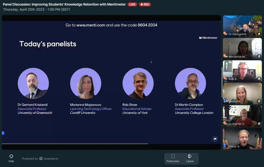
Task: Click Marianna Majzonova's portrait
Action: 86,83
